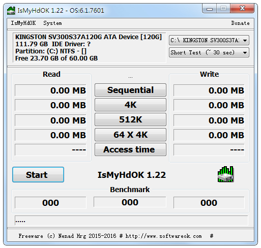The height and width of the screenshot is (248, 261).
Task: Minimize the IsMyHdOK window
Action: point(210,9)
